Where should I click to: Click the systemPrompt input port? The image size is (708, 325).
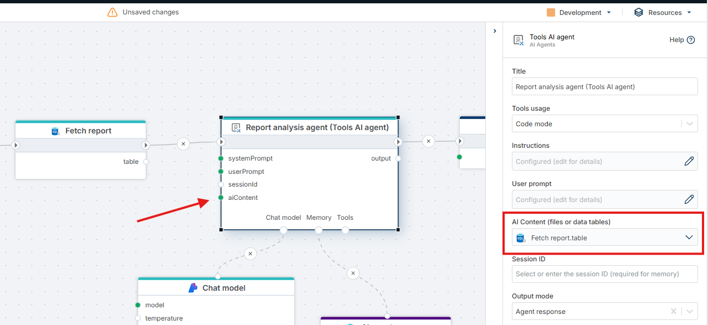[x=221, y=158]
